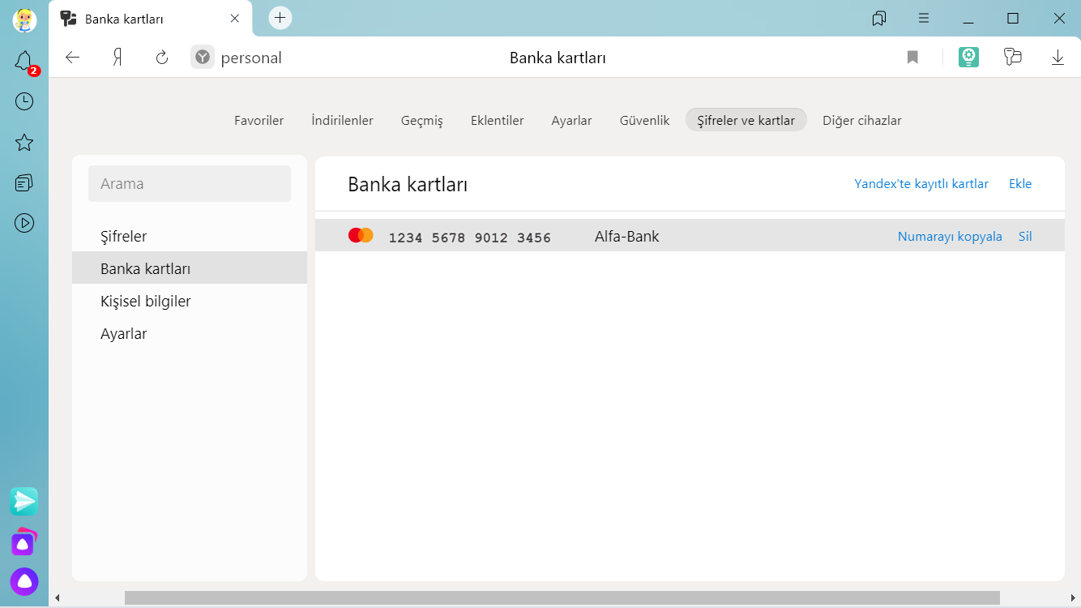
Task: Click the site info Y icon
Action: 203,58
